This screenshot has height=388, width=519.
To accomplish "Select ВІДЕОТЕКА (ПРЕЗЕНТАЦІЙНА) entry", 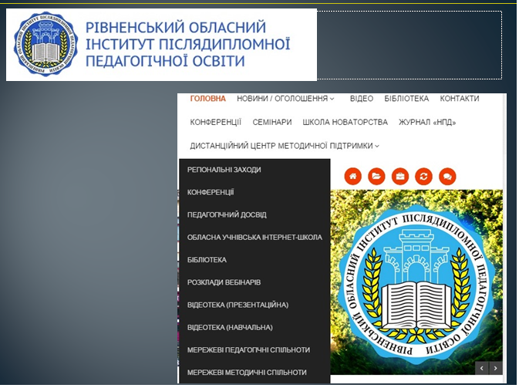I will coord(238,305).
